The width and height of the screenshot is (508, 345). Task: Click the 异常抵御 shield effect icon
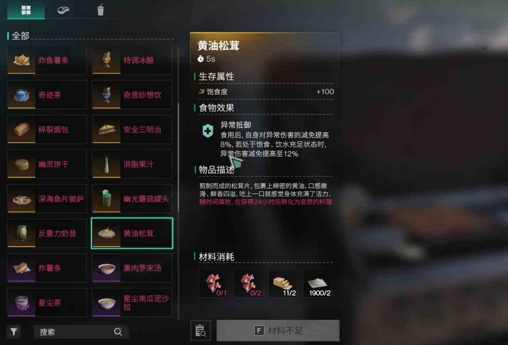coord(208,131)
